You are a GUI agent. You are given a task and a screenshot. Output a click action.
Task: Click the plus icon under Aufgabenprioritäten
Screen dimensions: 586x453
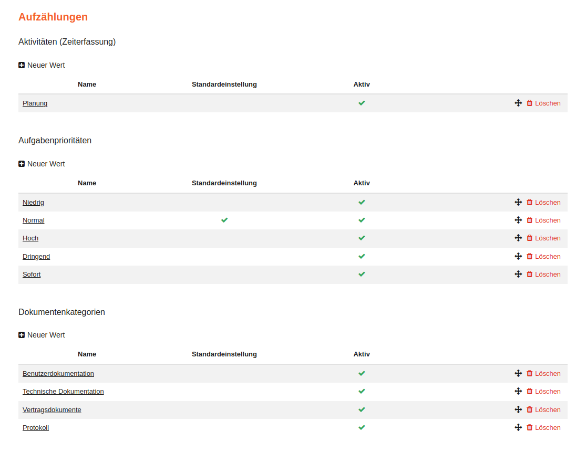[x=22, y=164]
